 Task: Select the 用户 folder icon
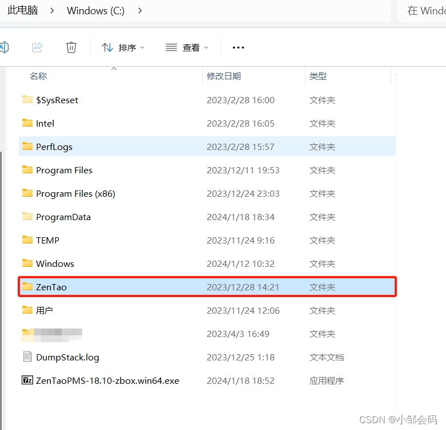(x=27, y=310)
